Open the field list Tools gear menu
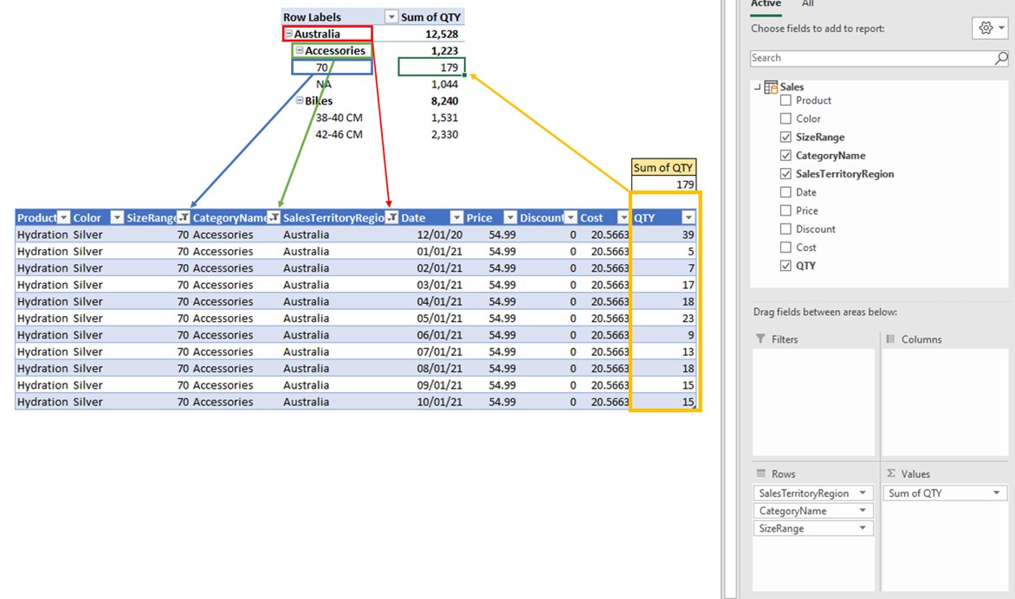1015x599 pixels. 990,28
